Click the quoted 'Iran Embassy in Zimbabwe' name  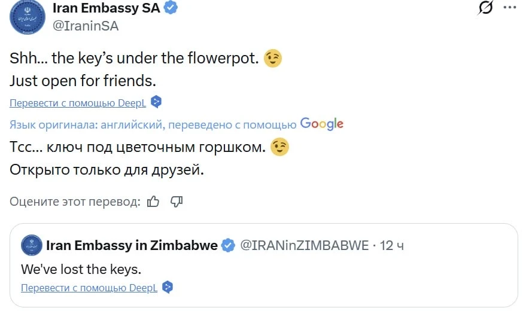(x=132, y=245)
